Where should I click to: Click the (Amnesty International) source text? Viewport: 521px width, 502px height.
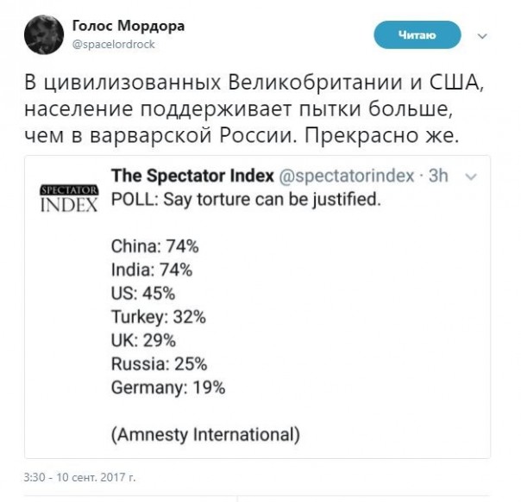tap(205, 435)
